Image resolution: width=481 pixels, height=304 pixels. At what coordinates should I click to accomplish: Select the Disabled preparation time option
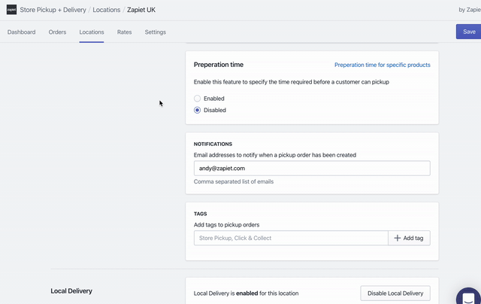coord(198,110)
